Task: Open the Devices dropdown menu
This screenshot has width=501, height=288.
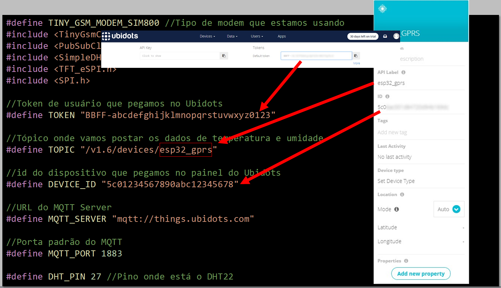Action: (x=207, y=36)
